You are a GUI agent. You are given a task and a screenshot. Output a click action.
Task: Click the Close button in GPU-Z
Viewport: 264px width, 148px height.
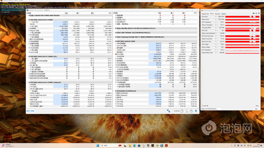pos(256,109)
